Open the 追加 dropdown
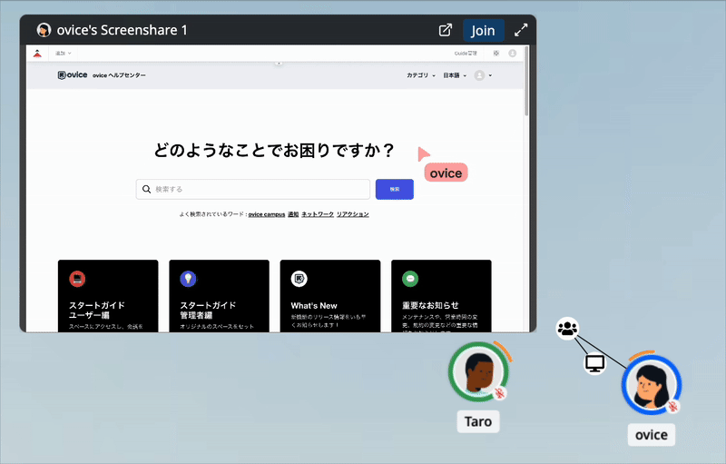Image resolution: width=726 pixels, height=464 pixels. [x=63, y=54]
